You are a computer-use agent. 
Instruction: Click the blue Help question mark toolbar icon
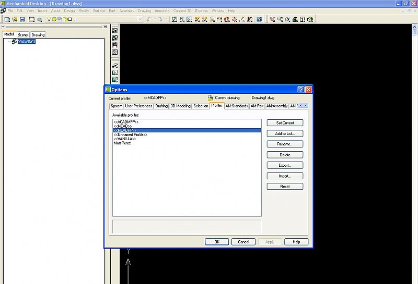coord(258,19)
